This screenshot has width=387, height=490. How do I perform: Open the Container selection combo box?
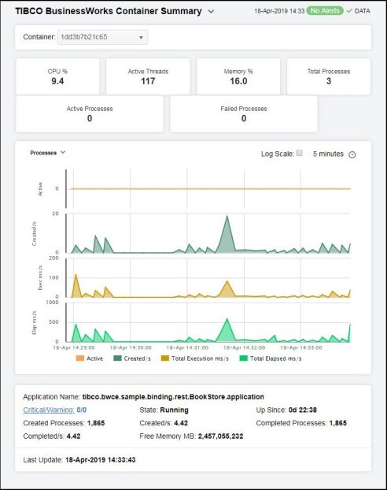pyautogui.click(x=103, y=37)
